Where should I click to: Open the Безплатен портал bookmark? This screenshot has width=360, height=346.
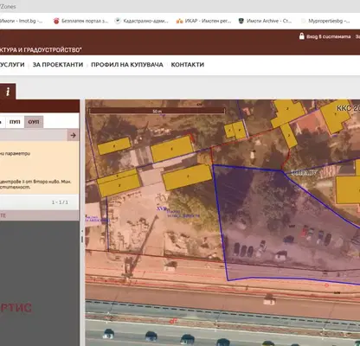click(x=80, y=21)
